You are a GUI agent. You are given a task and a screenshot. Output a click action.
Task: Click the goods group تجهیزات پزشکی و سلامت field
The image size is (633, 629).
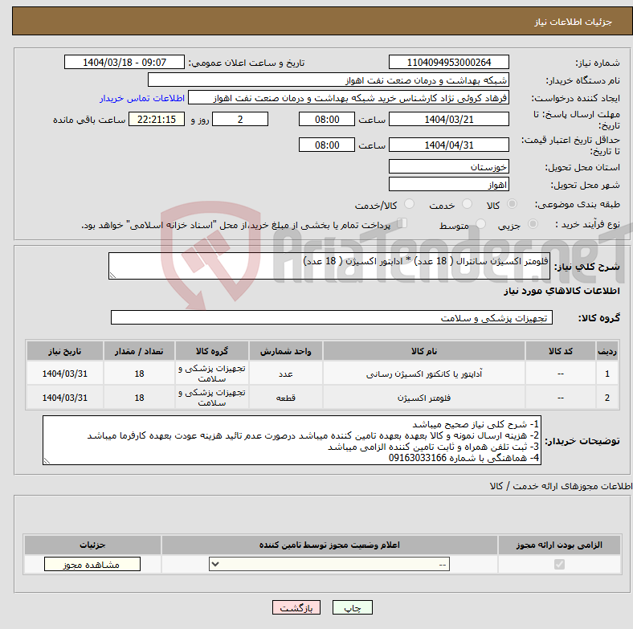[x=332, y=317]
